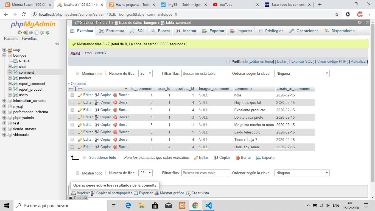Bookmark this page with the star icon

pos(337,15)
